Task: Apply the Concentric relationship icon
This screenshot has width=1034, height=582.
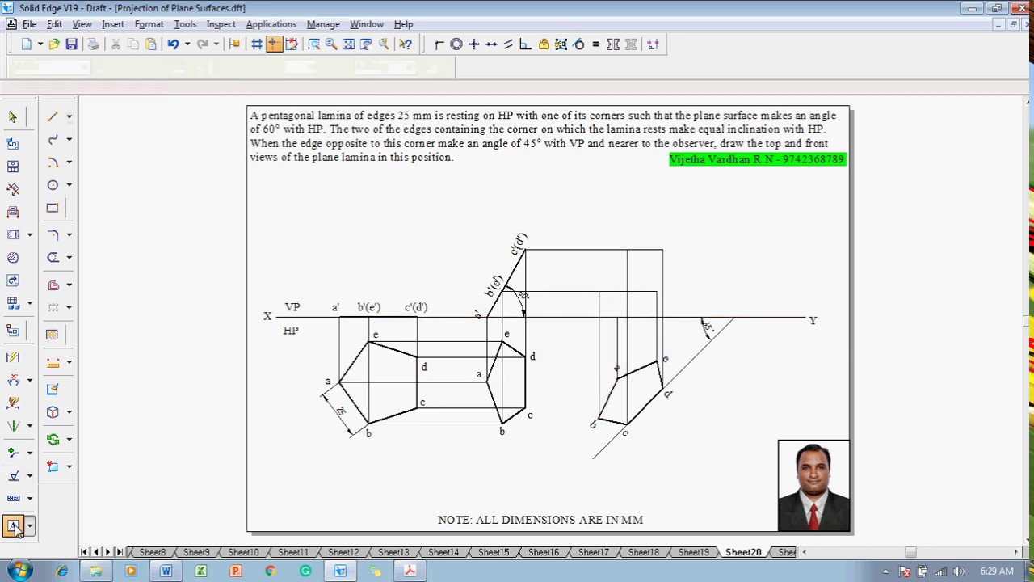Action: (456, 44)
